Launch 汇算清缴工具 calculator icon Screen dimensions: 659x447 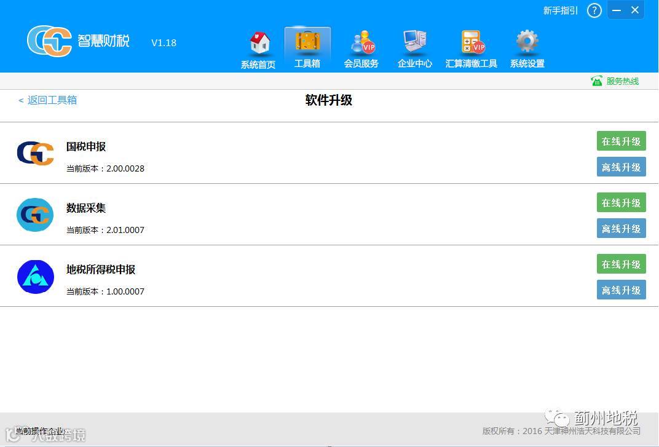point(472,42)
